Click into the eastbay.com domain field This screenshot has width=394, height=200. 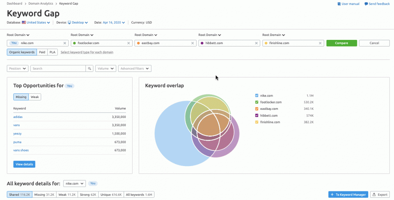coord(165,43)
